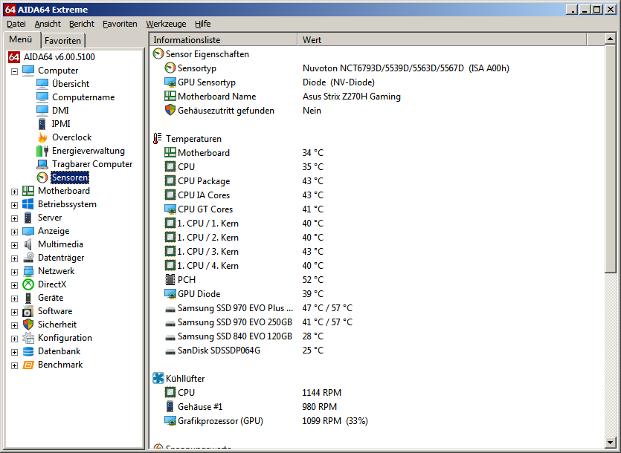Click the Nuvoton sensor type value

pyautogui.click(x=405, y=68)
